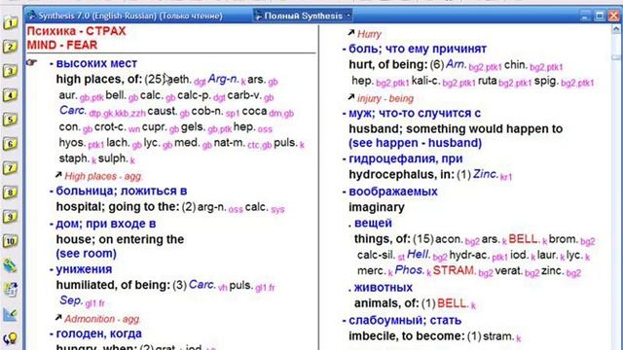Click the 'humiliated, of being:' rubric
The width and height of the screenshot is (623, 350).
(113, 285)
